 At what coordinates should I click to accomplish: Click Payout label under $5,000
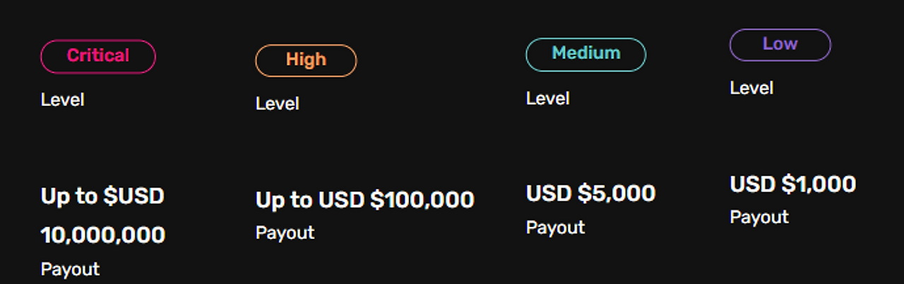coord(556,228)
